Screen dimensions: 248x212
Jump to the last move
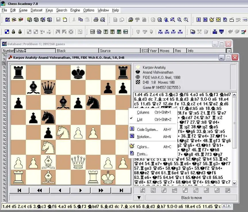point(121,190)
